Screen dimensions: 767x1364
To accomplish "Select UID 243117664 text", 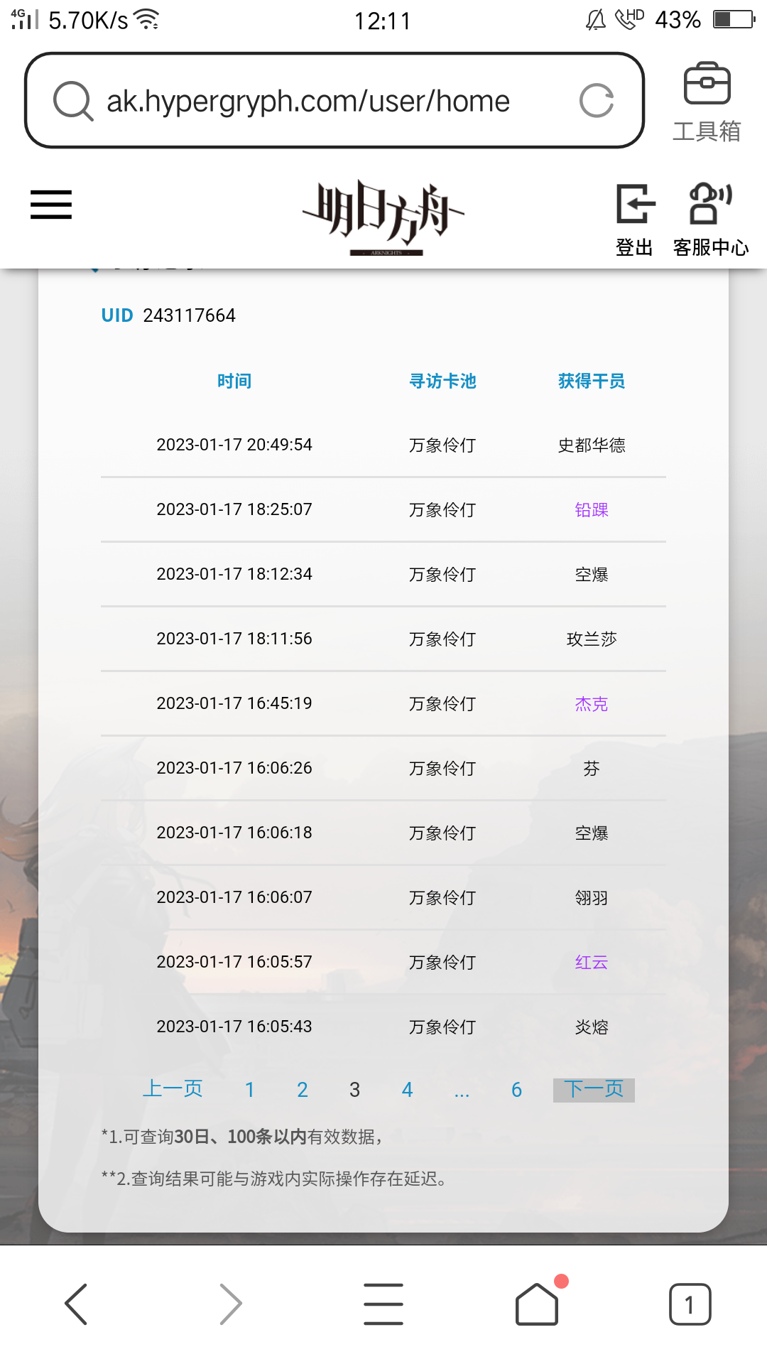I will click(x=168, y=315).
